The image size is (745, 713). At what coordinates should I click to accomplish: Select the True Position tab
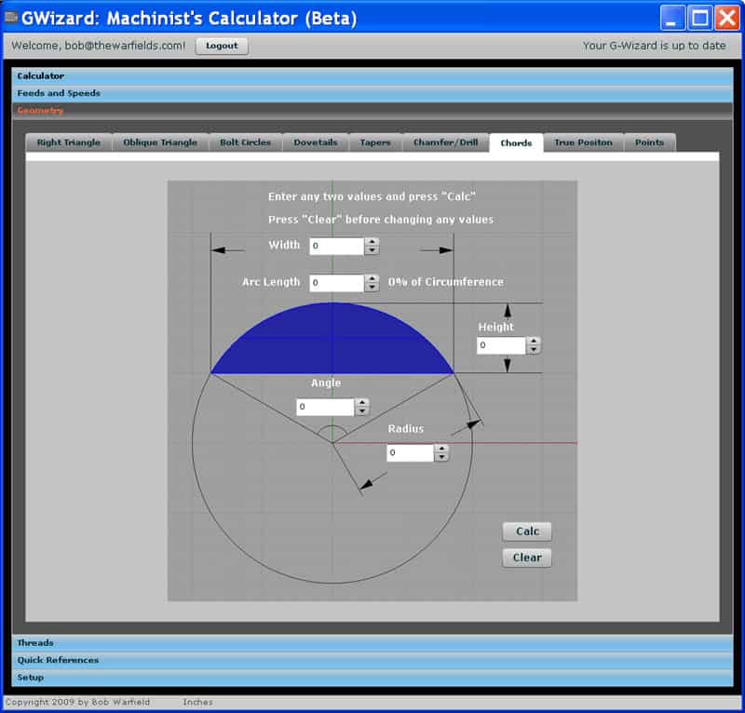581,142
